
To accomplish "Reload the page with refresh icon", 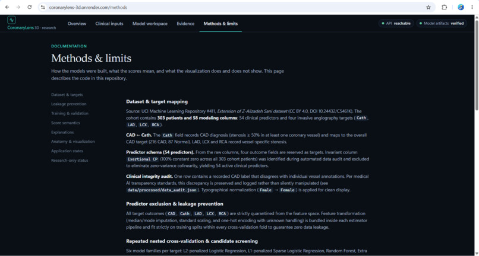I will 29,7.
